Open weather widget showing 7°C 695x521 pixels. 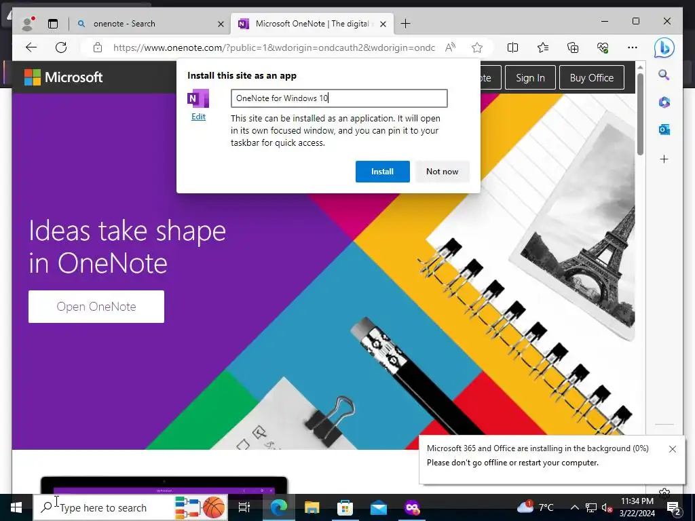click(x=536, y=507)
